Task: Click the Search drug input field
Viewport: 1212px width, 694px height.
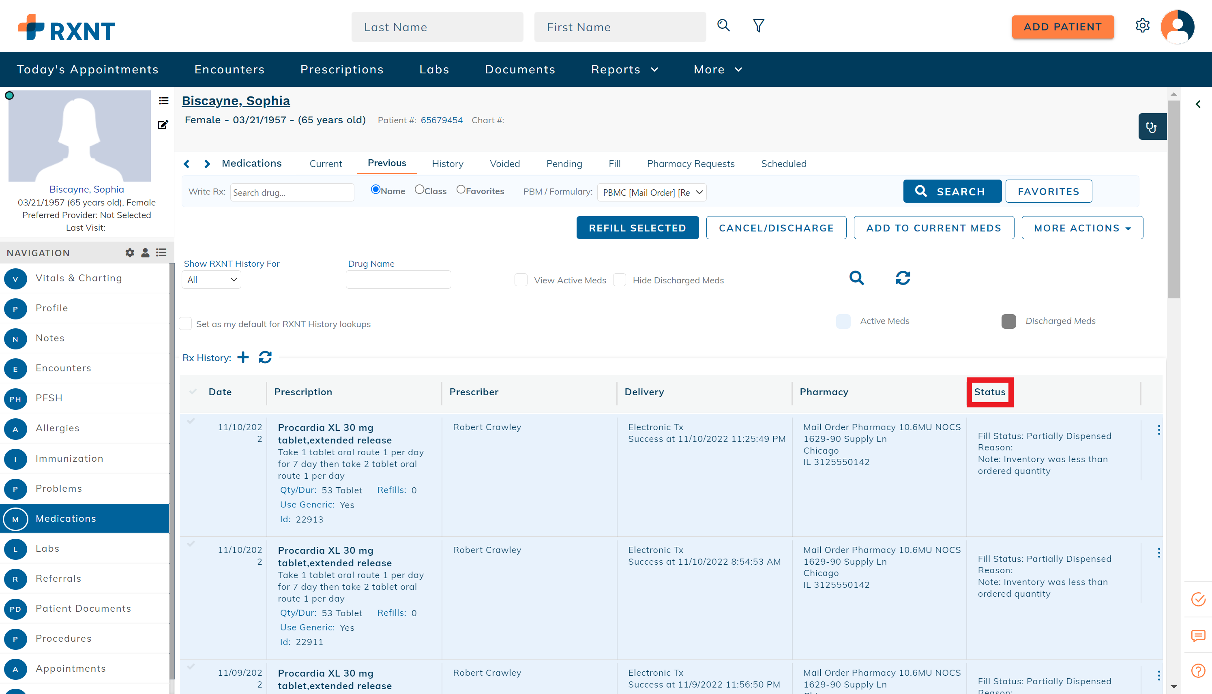Action: (x=292, y=193)
